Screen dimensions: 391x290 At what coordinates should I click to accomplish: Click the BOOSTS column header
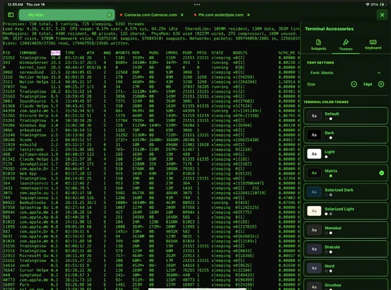point(240,53)
